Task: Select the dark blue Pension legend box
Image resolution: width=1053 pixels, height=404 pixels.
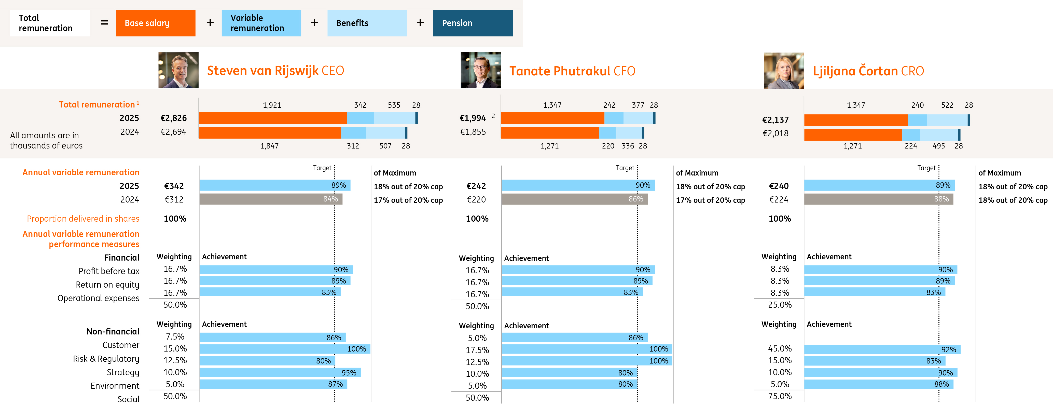Action: 473,23
